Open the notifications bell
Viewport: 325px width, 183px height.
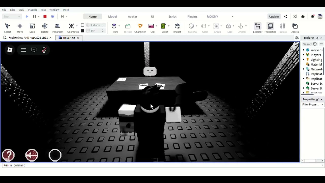coord(313,17)
